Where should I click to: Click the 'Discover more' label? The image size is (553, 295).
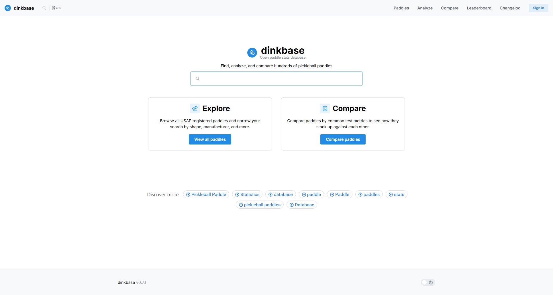163,195
